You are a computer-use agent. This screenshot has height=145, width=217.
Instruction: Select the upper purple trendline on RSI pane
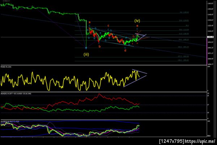(140, 71)
